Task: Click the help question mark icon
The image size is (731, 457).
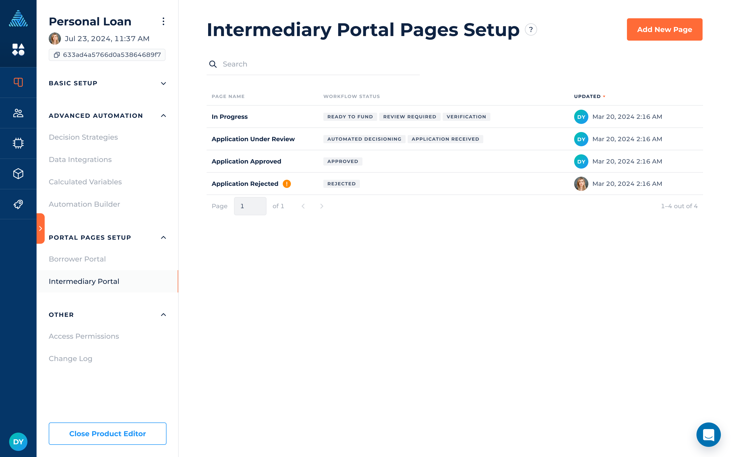Action: point(531,30)
